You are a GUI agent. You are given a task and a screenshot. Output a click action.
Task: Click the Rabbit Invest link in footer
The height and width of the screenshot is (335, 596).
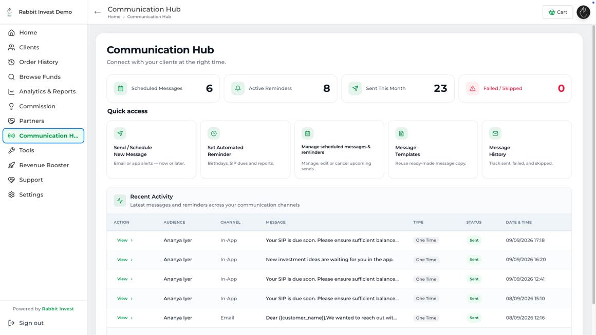pyautogui.click(x=58, y=309)
